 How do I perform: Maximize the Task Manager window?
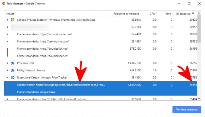[189, 3]
